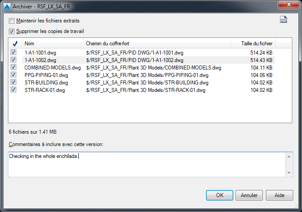Click the DWF icon at top right
Screen dimensions: 302x212
tap(284, 20)
